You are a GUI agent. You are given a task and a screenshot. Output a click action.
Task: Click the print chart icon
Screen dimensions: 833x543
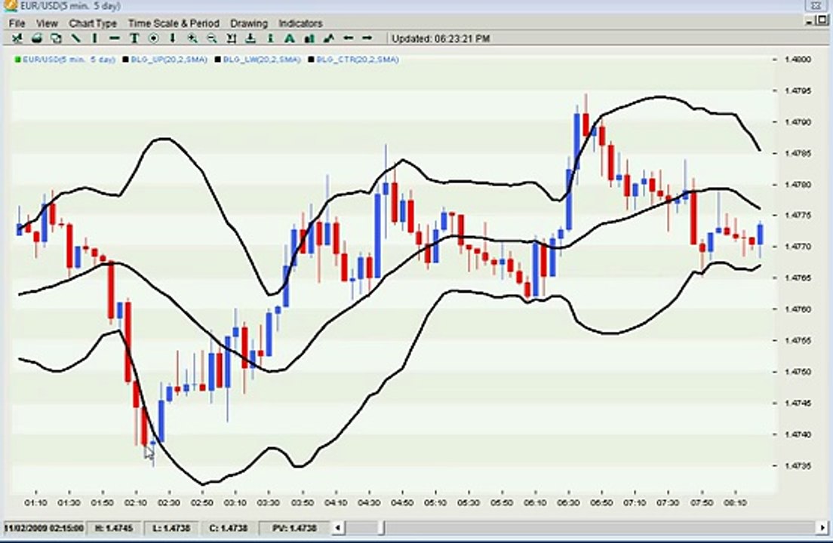37,38
